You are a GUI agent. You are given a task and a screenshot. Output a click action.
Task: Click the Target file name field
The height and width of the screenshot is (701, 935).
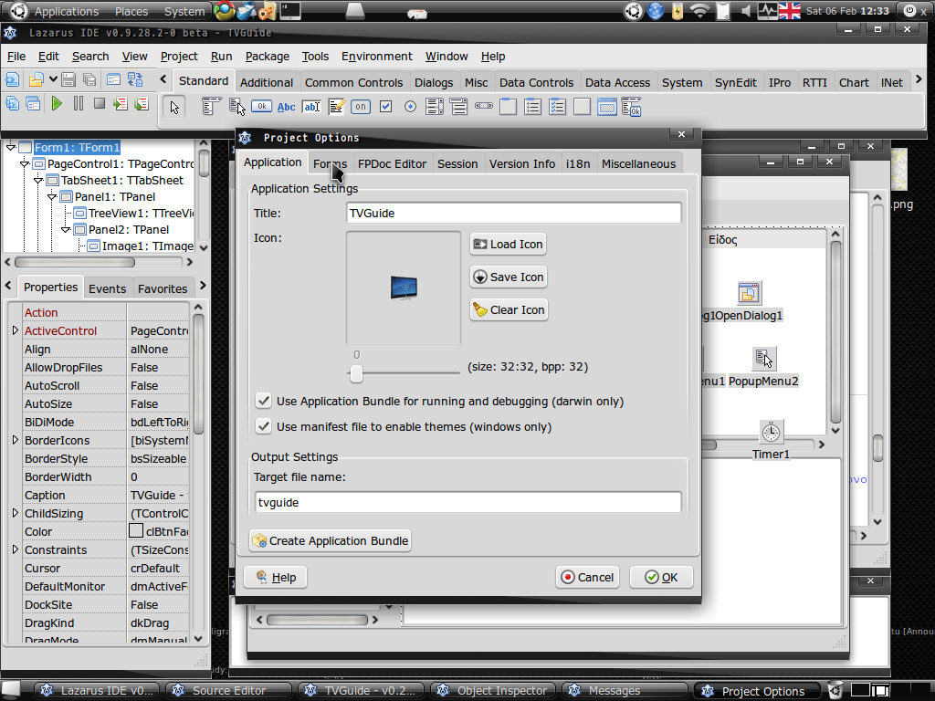pos(467,502)
